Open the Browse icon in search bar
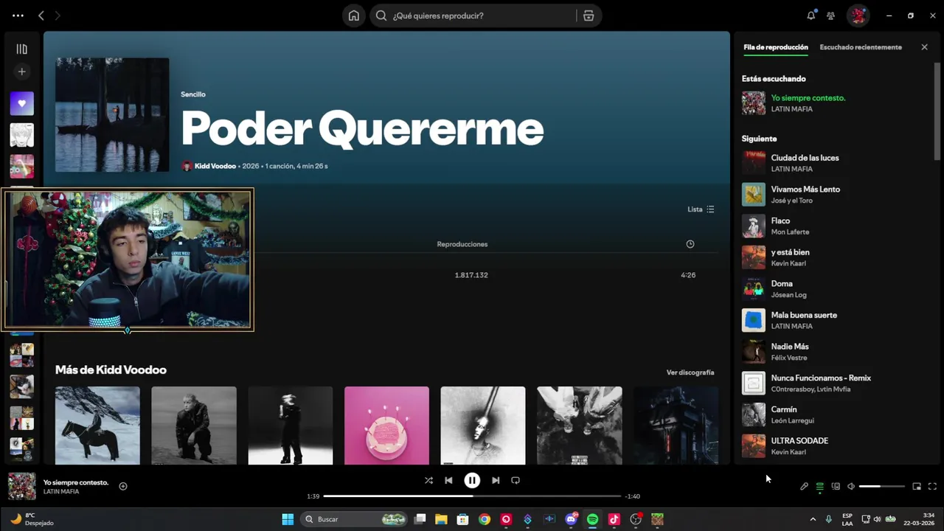The image size is (944, 531). (x=589, y=15)
